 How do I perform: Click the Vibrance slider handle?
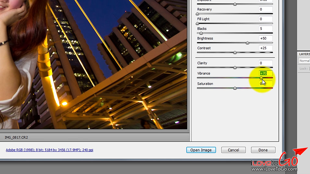click(x=261, y=78)
